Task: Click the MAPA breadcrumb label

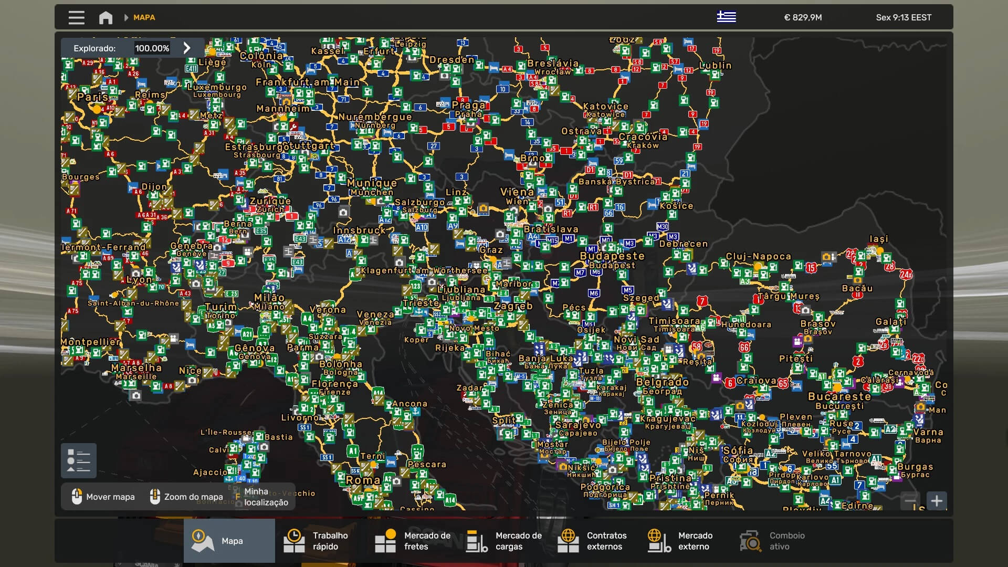Action: click(144, 18)
